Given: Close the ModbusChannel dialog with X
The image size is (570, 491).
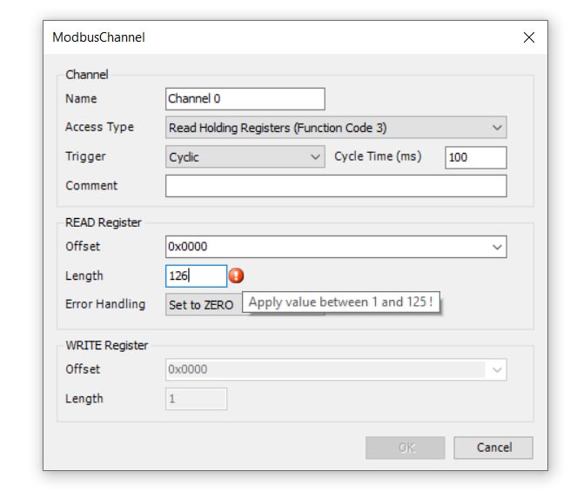Looking at the screenshot, I should point(528,37).
